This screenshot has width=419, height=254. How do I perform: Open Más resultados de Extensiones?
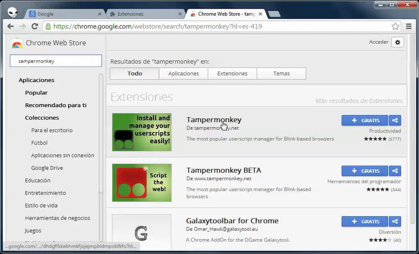coord(359,101)
